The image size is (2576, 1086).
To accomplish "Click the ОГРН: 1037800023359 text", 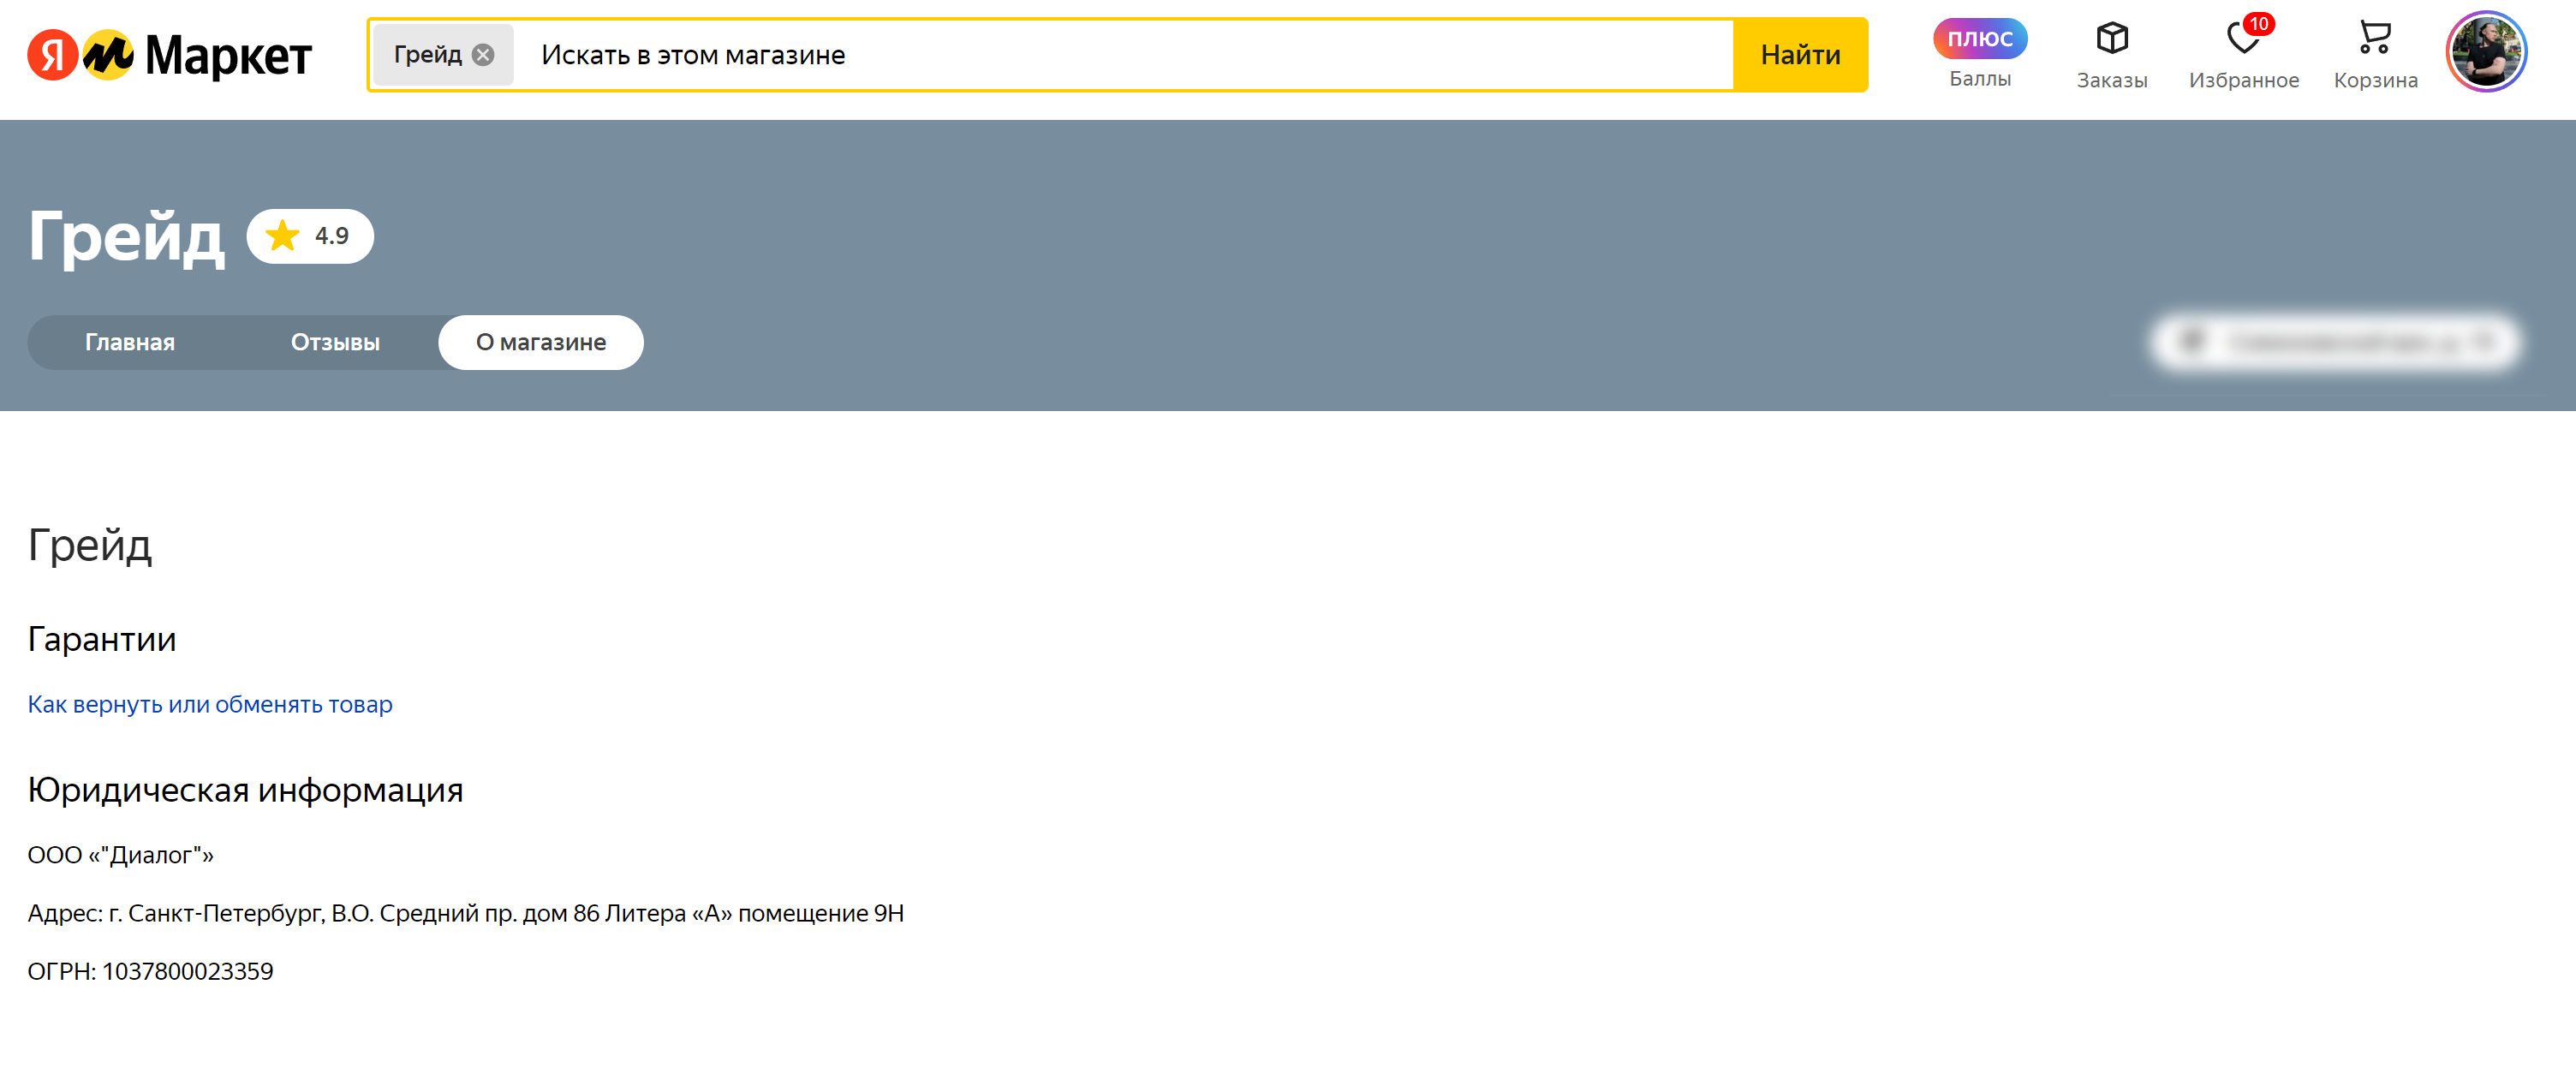I will pyautogui.click(x=150, y=971).
